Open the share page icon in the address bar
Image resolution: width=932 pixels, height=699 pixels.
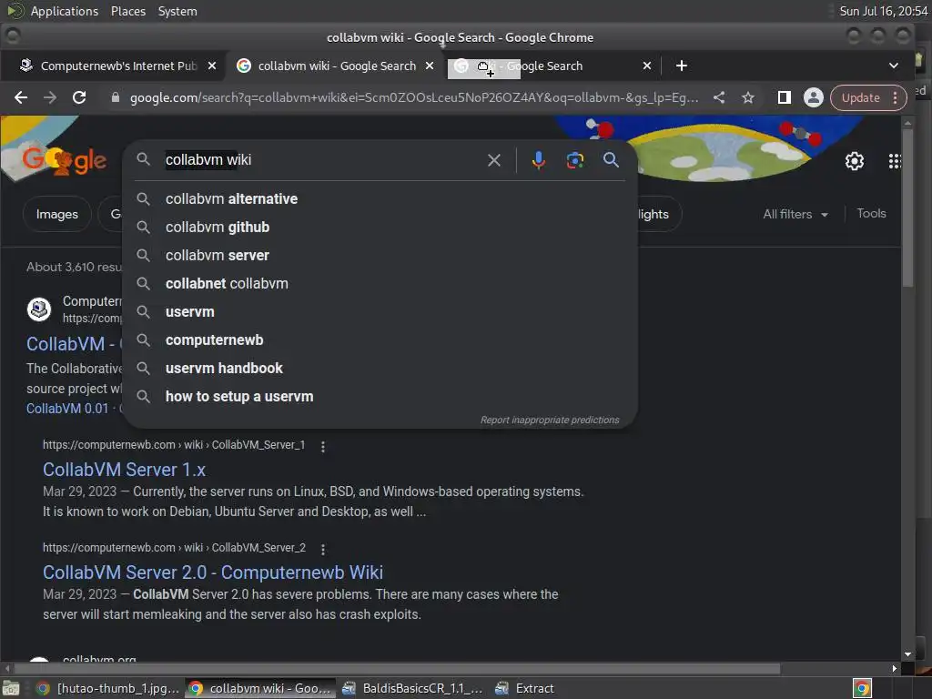pos(719,97)
